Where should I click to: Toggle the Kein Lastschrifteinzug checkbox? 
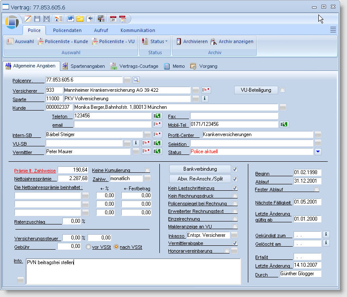235,188
